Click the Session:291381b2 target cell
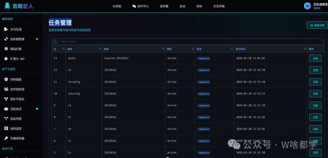The image size is (328, 158). coord(116,58)
